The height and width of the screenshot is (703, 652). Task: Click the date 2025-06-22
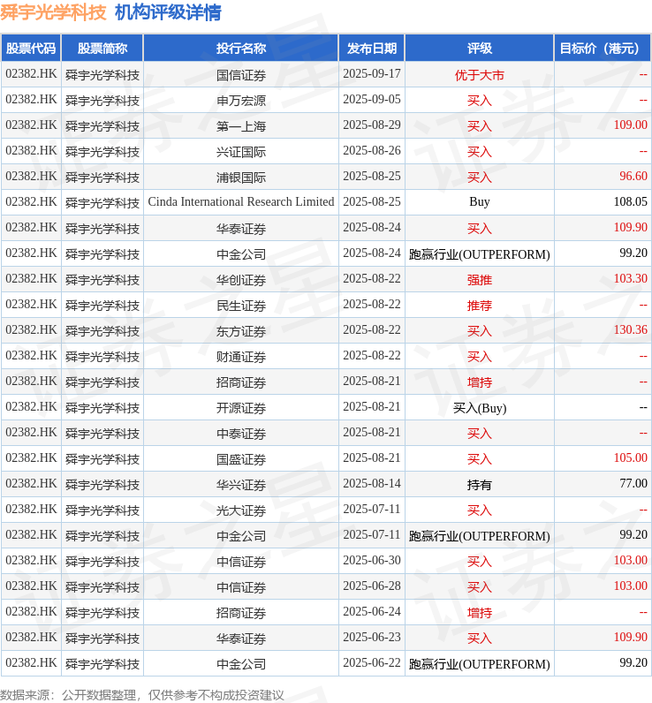click(372, 662)
